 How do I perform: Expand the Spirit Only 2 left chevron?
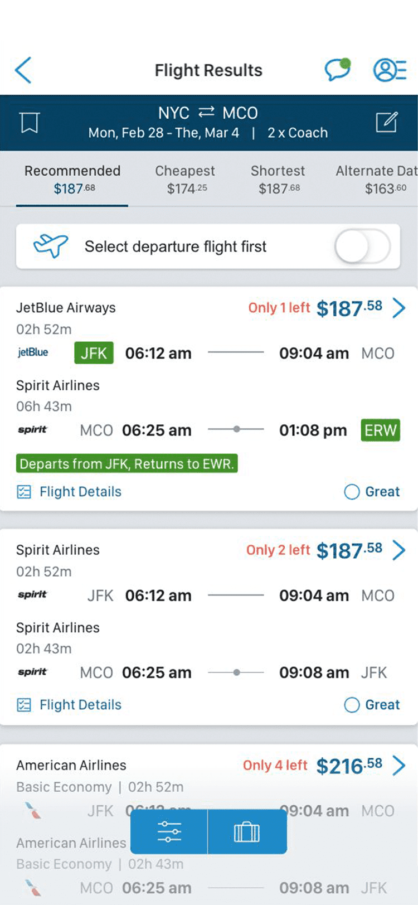coord(399,550)
